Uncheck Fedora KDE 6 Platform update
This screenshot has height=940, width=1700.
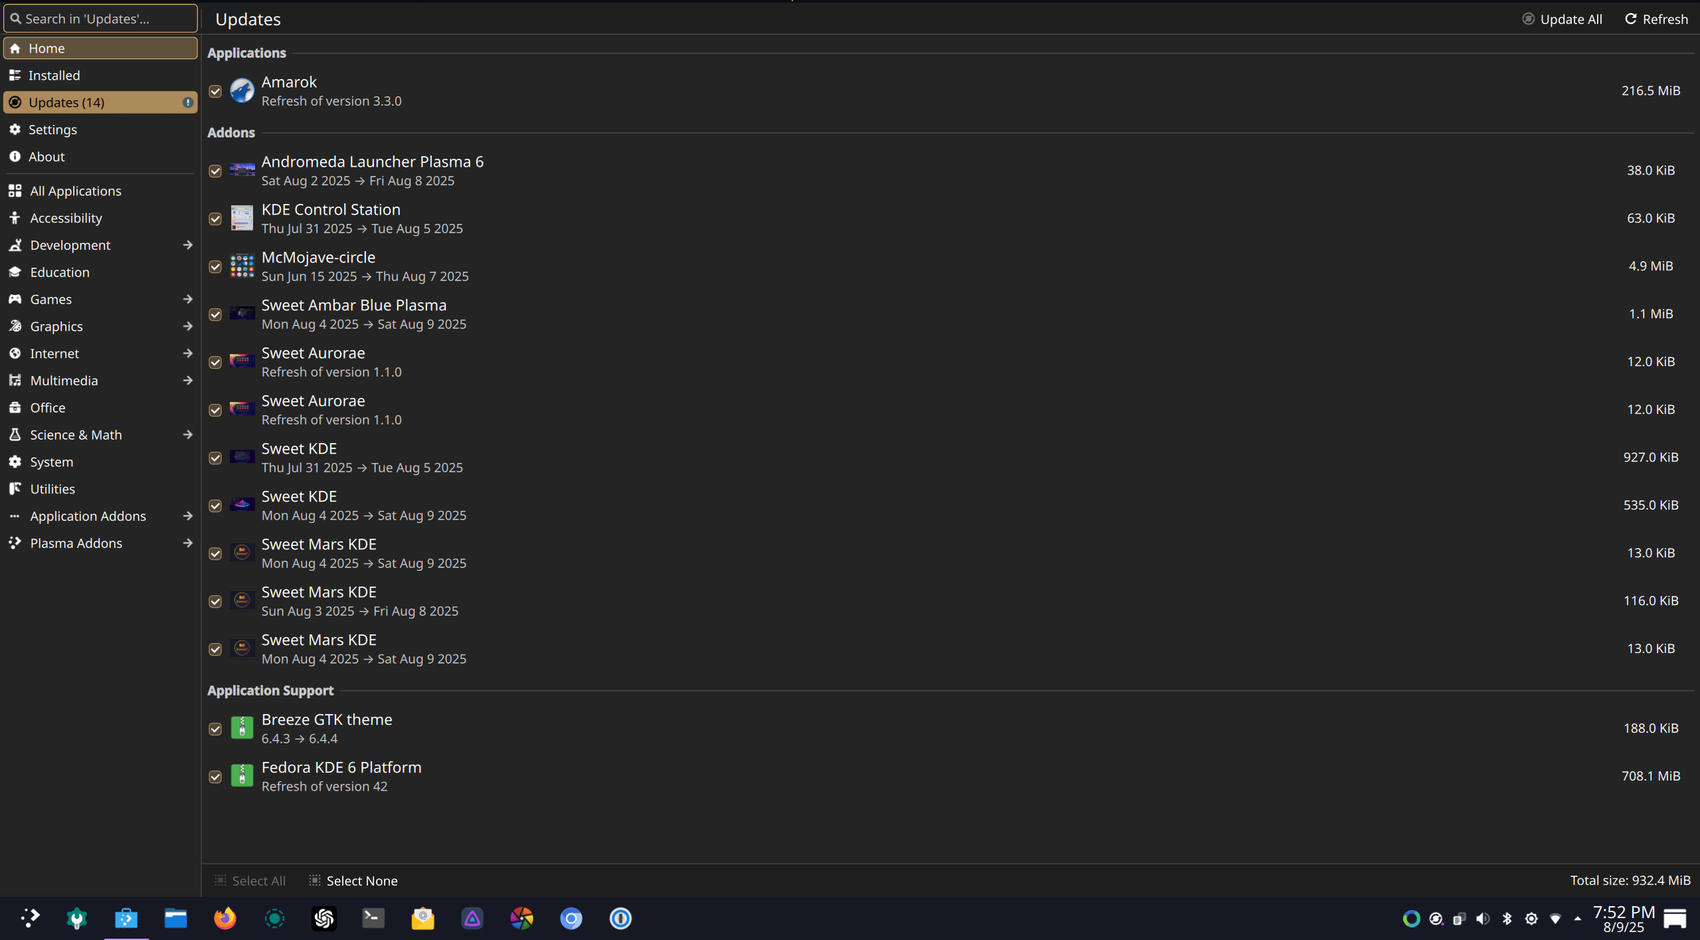215,777
